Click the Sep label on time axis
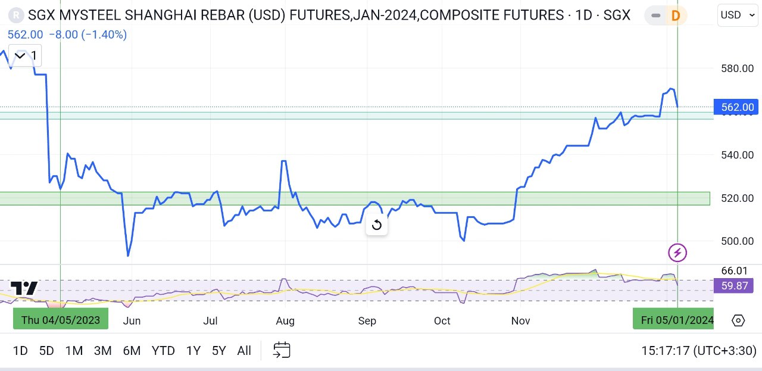Screen dimensions: 762x371 click(367, 320)
